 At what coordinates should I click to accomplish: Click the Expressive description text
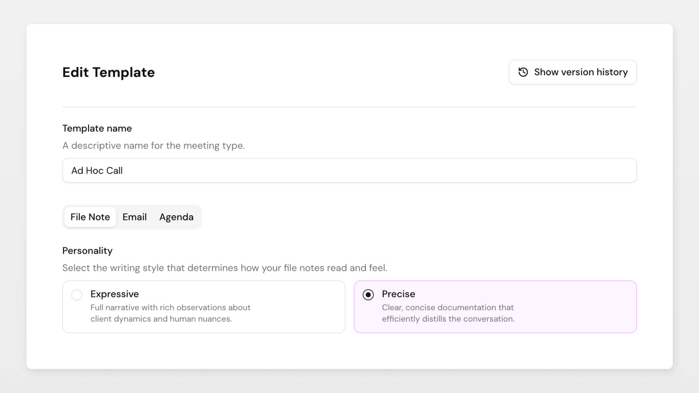[170, 313]
